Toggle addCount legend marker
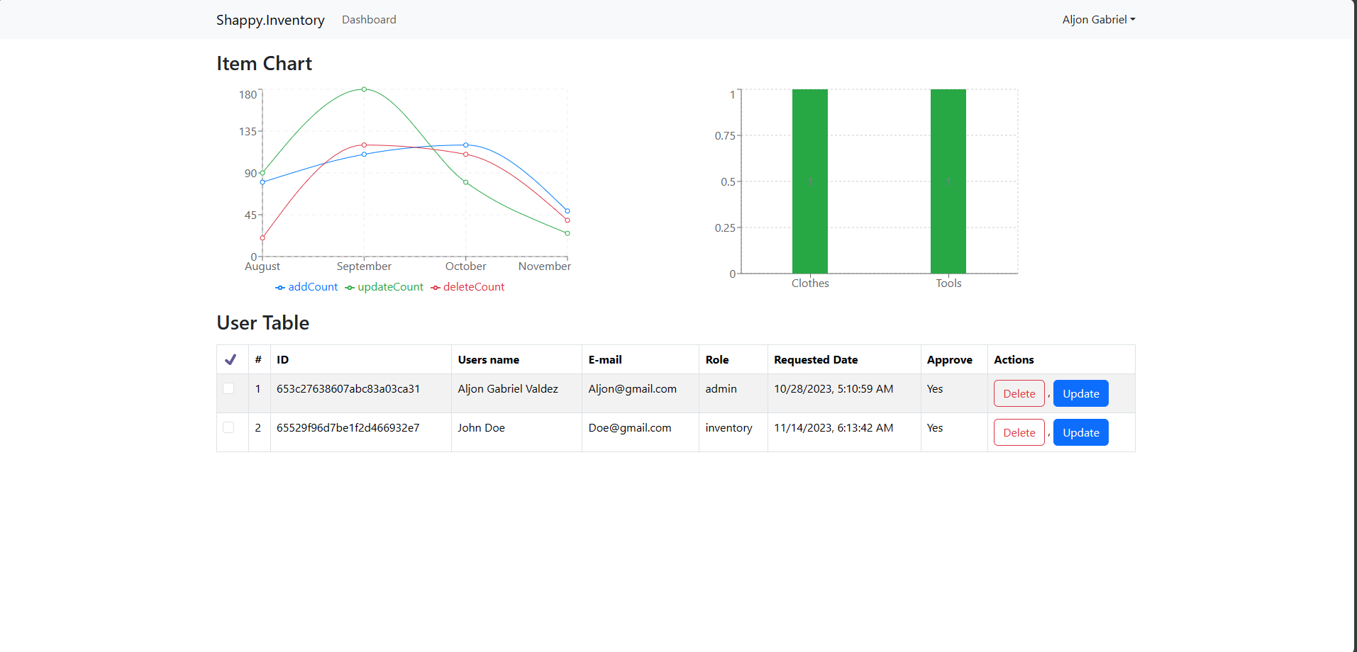This screenshot has width=1357, height=652. [280, 287]
